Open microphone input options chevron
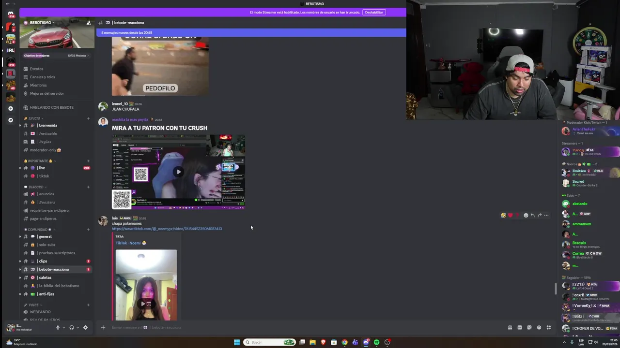The width and height of the screenshot is (620, 348). [64, 327]
